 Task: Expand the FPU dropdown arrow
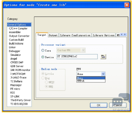(x=103, y=74)
